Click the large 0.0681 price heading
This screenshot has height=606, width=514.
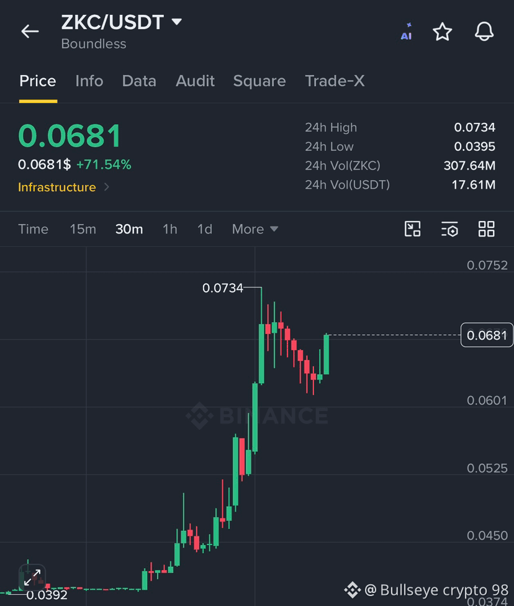pos(70,136)
